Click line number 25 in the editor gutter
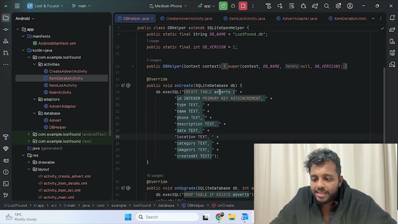The image size is (398, 224). (x=117, y=137)
